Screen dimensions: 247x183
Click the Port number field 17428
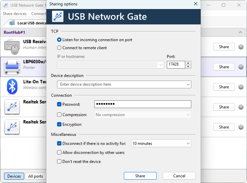tap(176, 65)
